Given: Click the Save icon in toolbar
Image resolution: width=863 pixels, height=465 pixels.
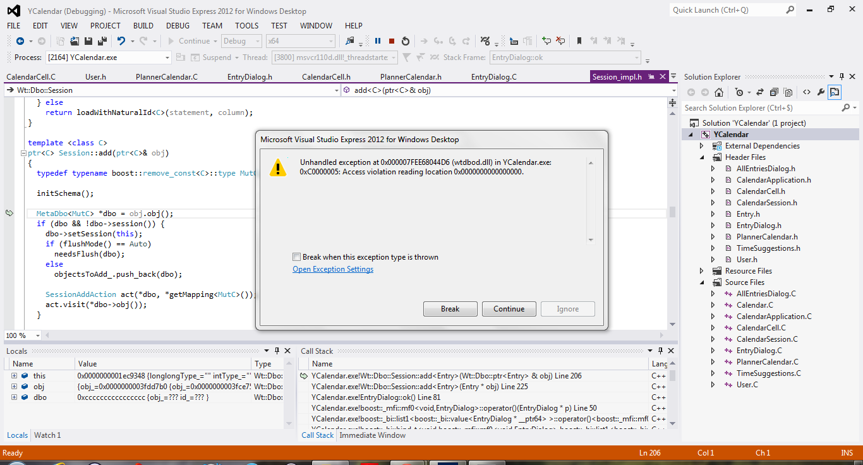Looking at the screenshot, I should point(88,41).
